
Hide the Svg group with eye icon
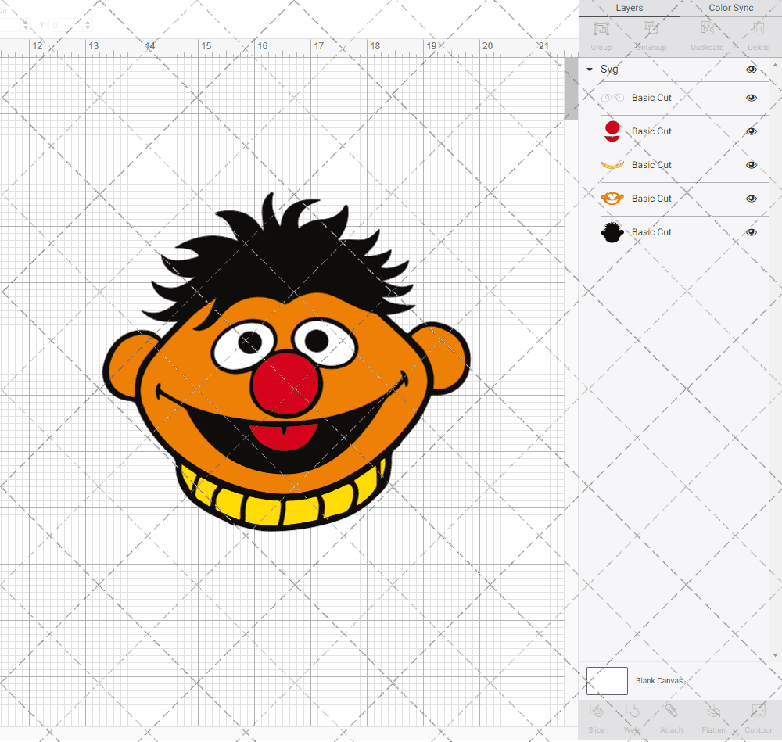[x=752, y=70]
